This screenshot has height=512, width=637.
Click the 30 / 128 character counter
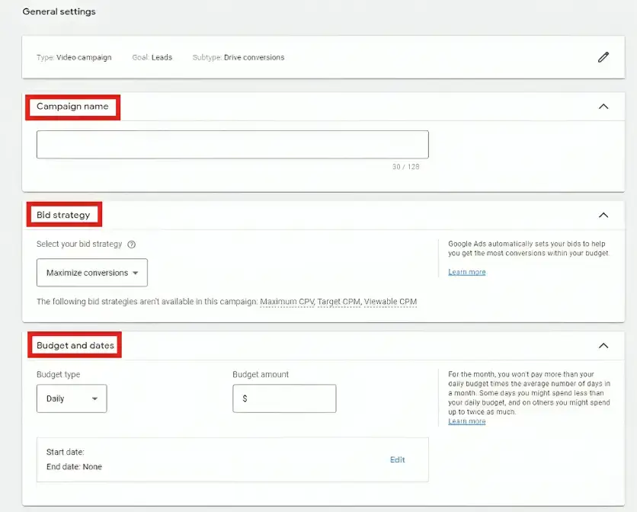[x=406, y=167]
